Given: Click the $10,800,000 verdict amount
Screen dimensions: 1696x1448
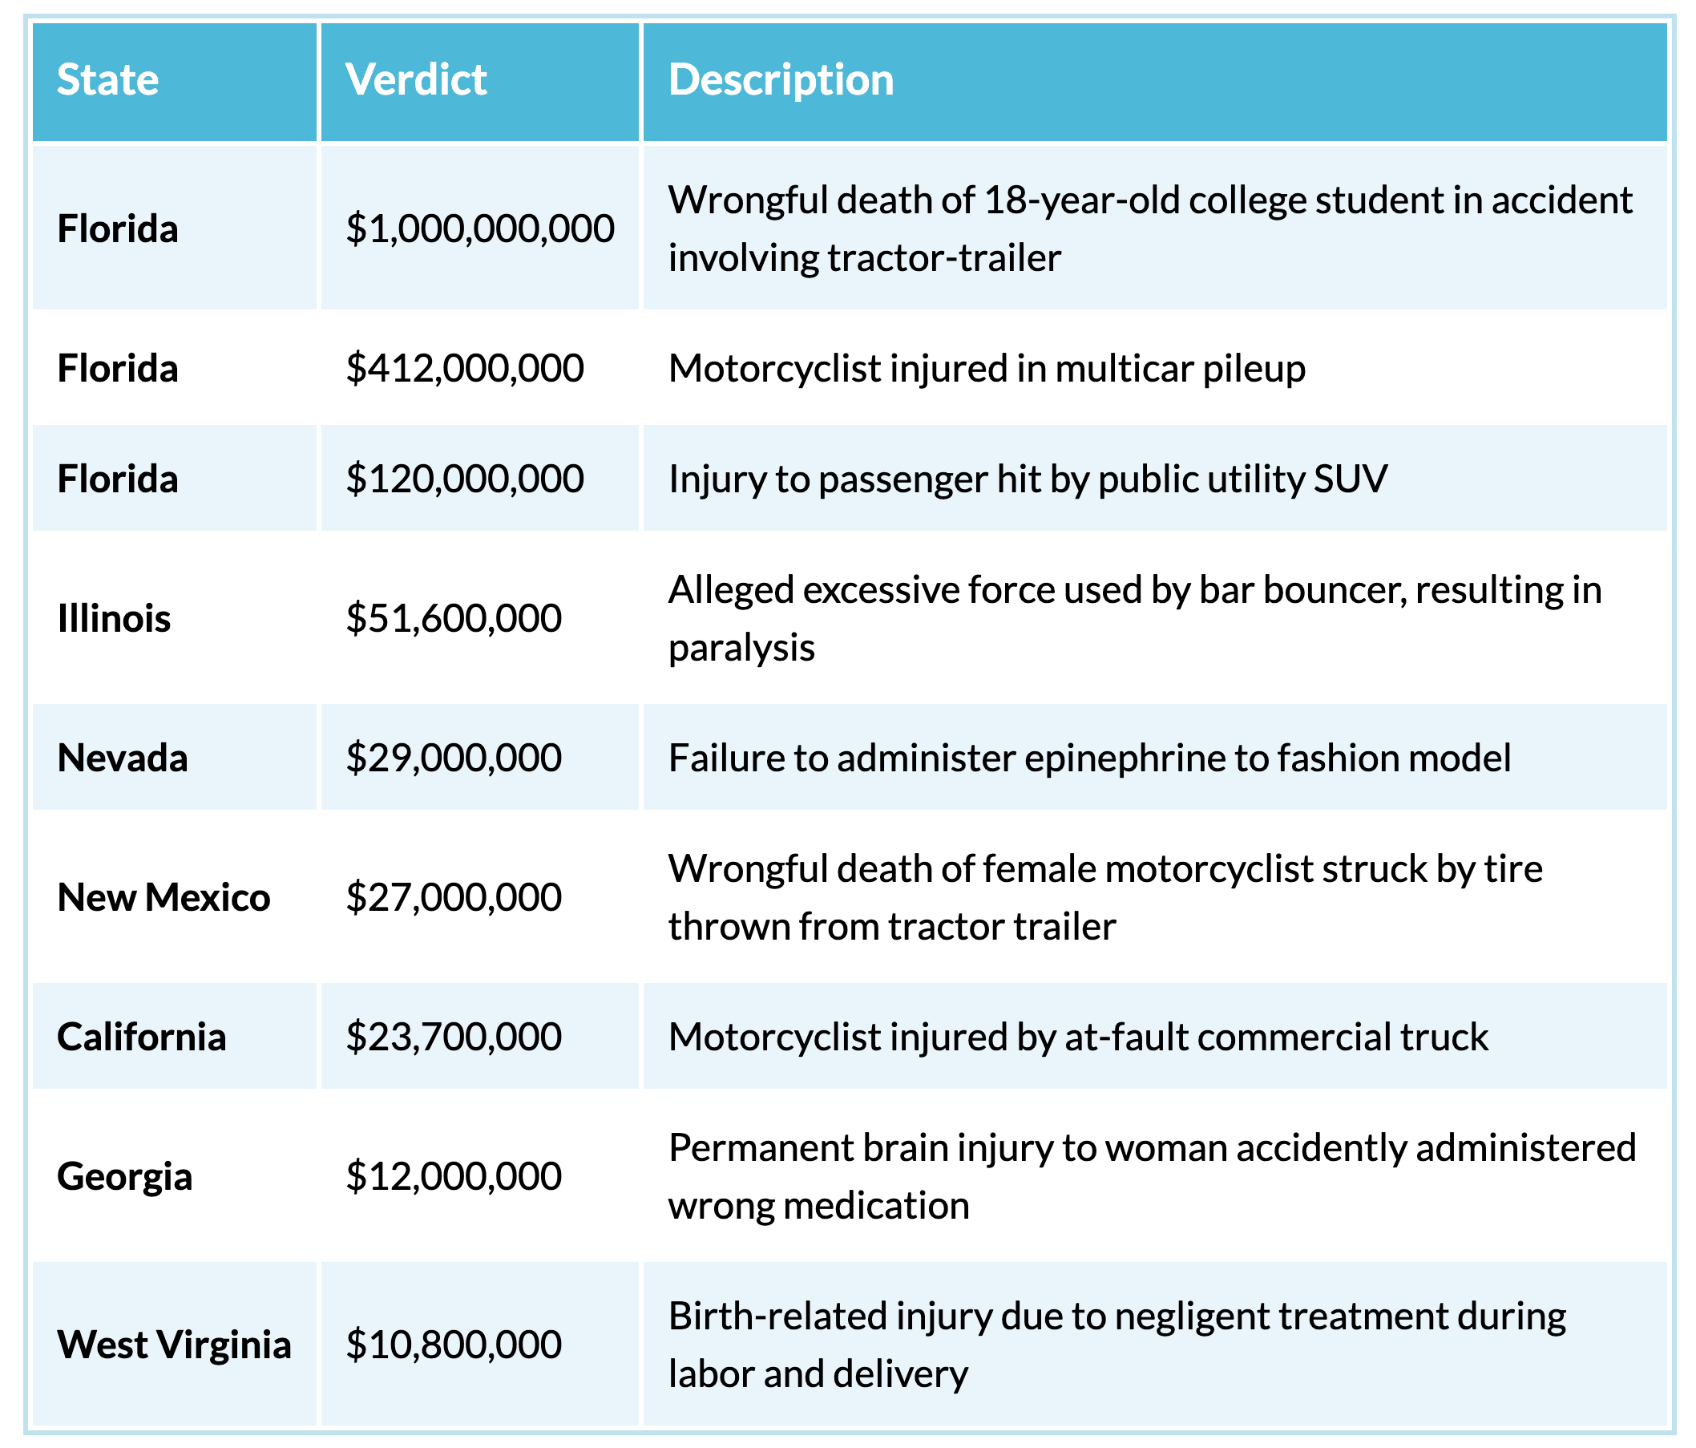Looking at the screenshot, I should [x=454, y=1345].
